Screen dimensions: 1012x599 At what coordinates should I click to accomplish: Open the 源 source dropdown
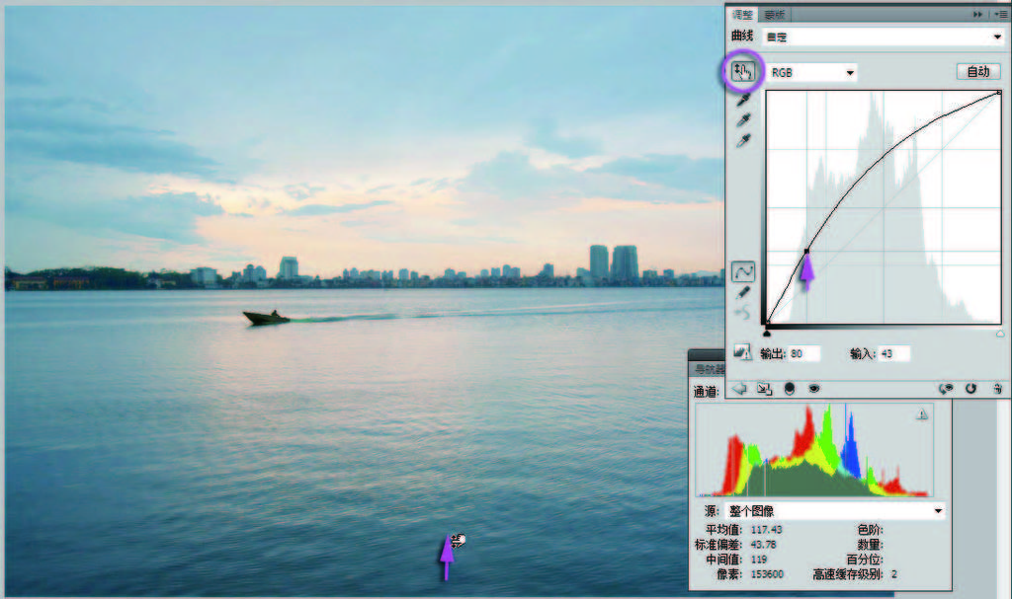[835, 510]
